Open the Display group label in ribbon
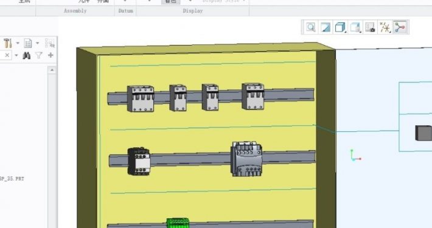This screenshot has width=432, height=228. click(193, 11)
